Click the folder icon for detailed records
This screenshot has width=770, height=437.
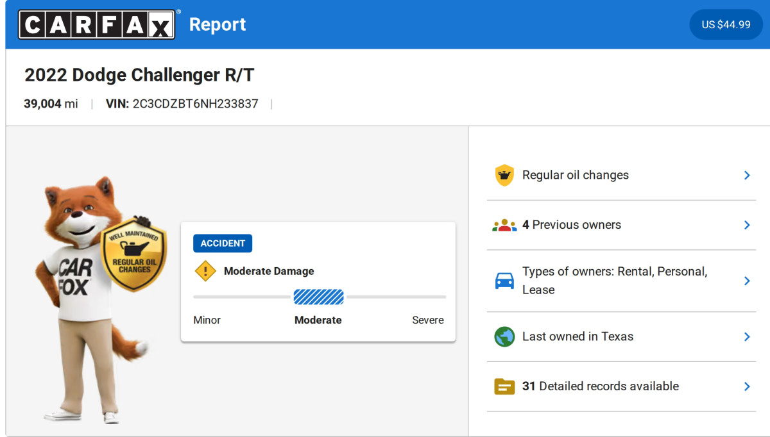[x=504, y=386]
